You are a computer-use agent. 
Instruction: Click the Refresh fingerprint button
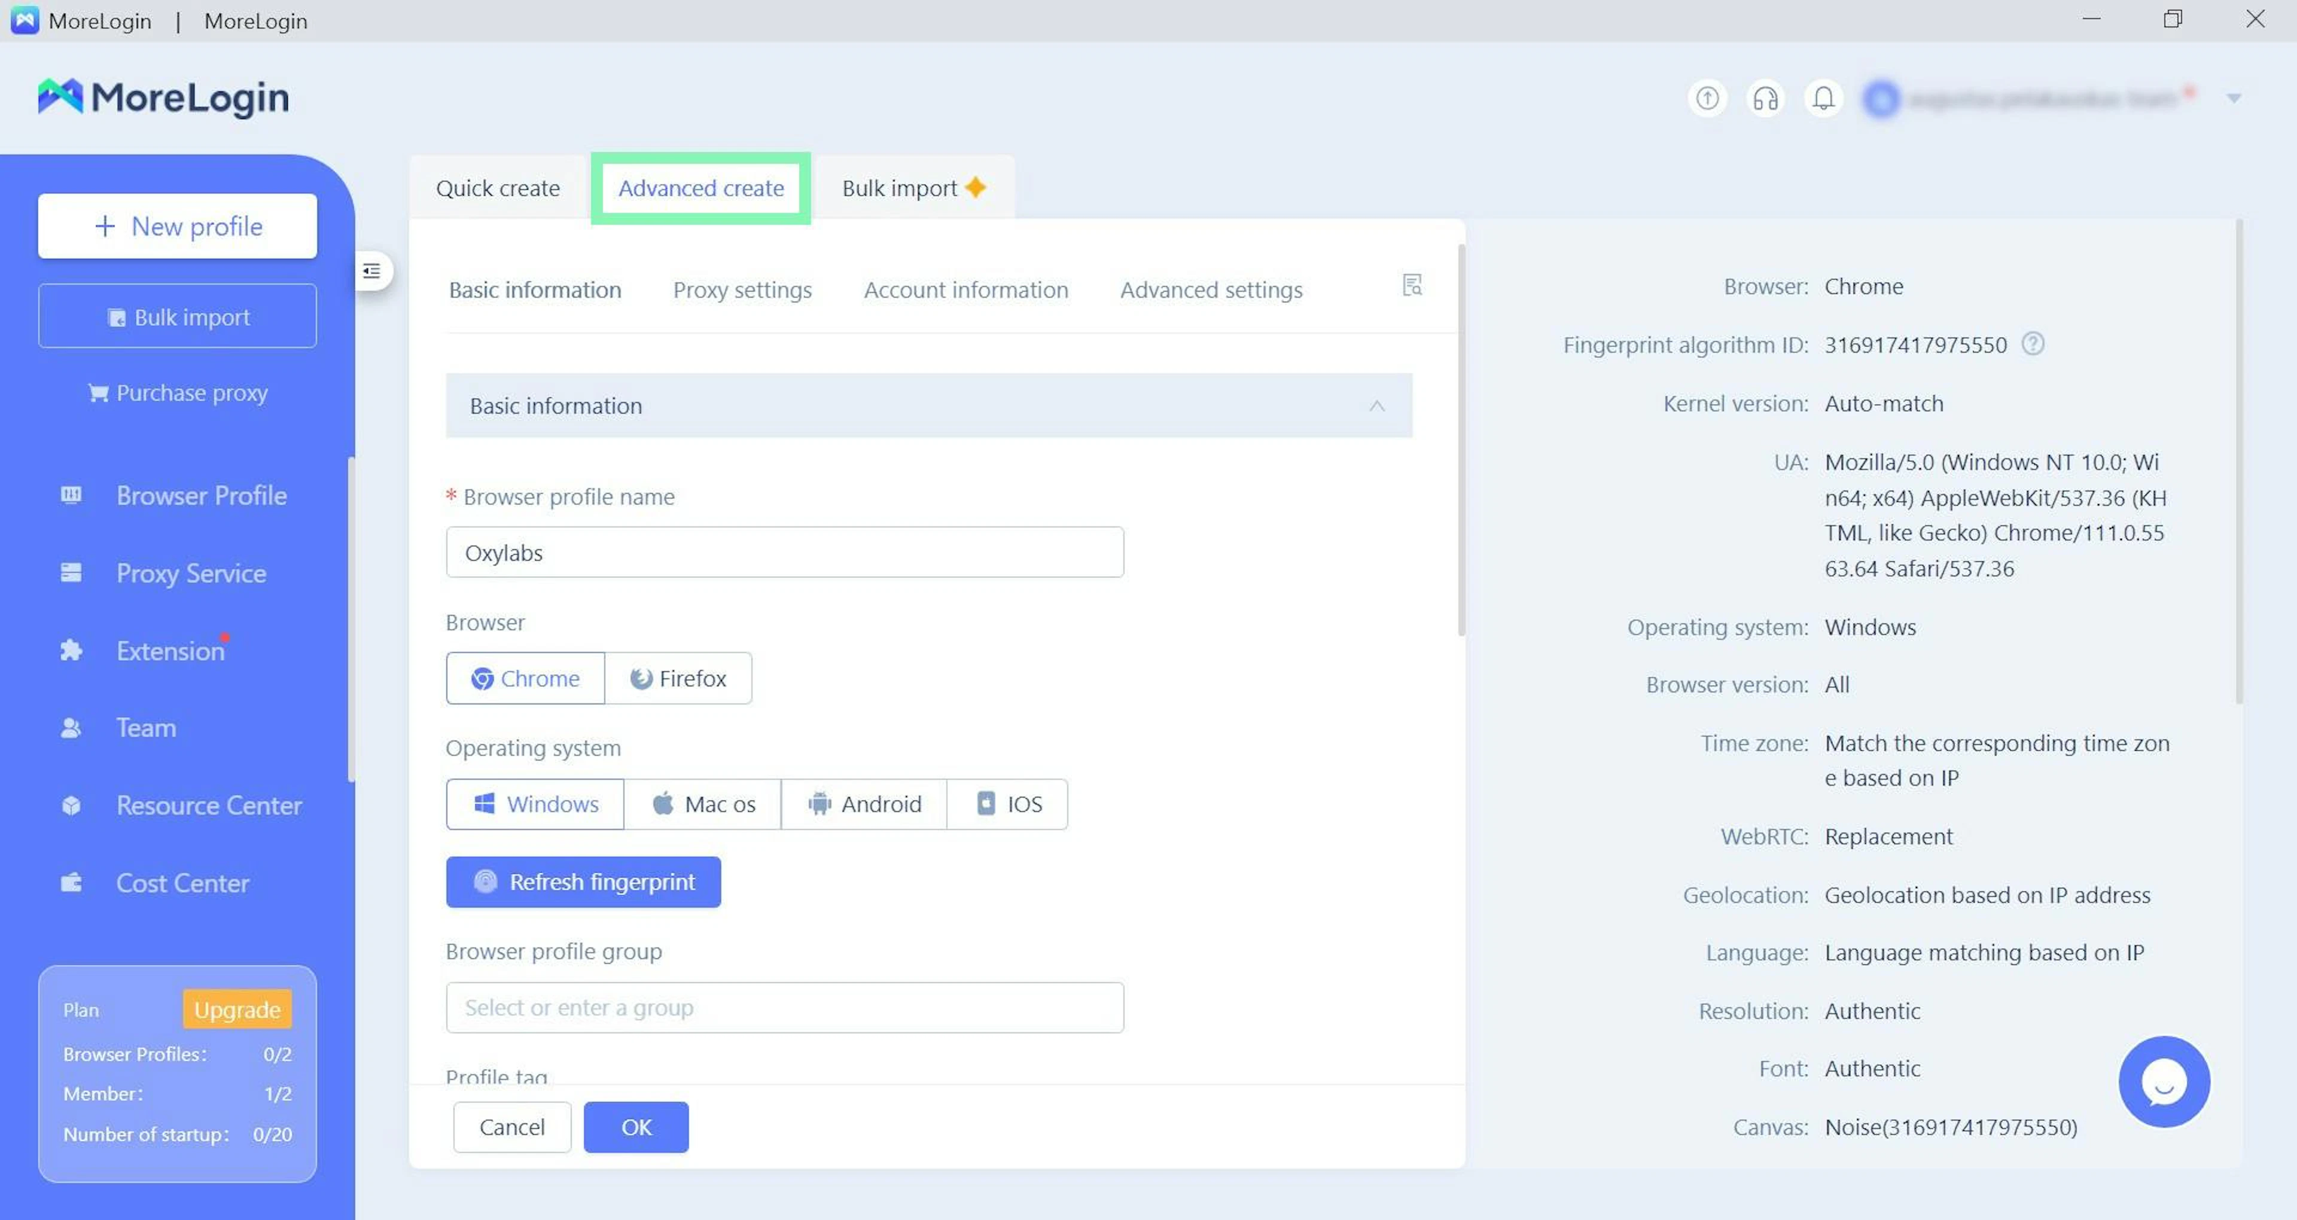tap(583, 882)
